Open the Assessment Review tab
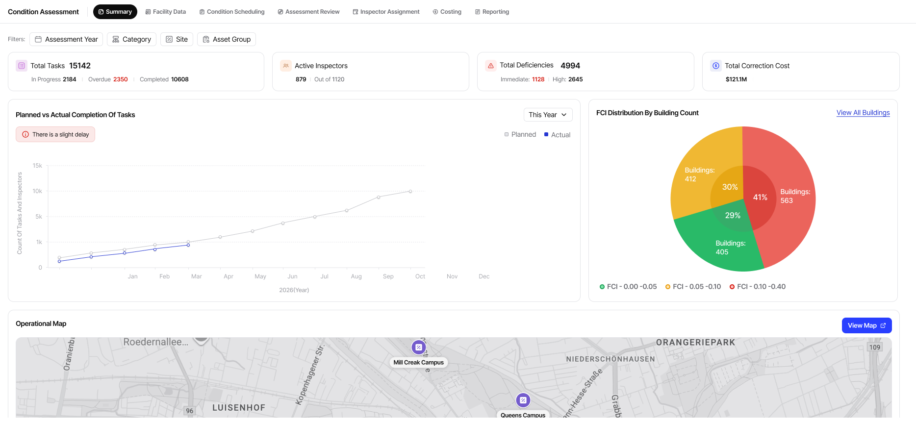This screenshot has height=423, width=916. [x=308, y=12]
